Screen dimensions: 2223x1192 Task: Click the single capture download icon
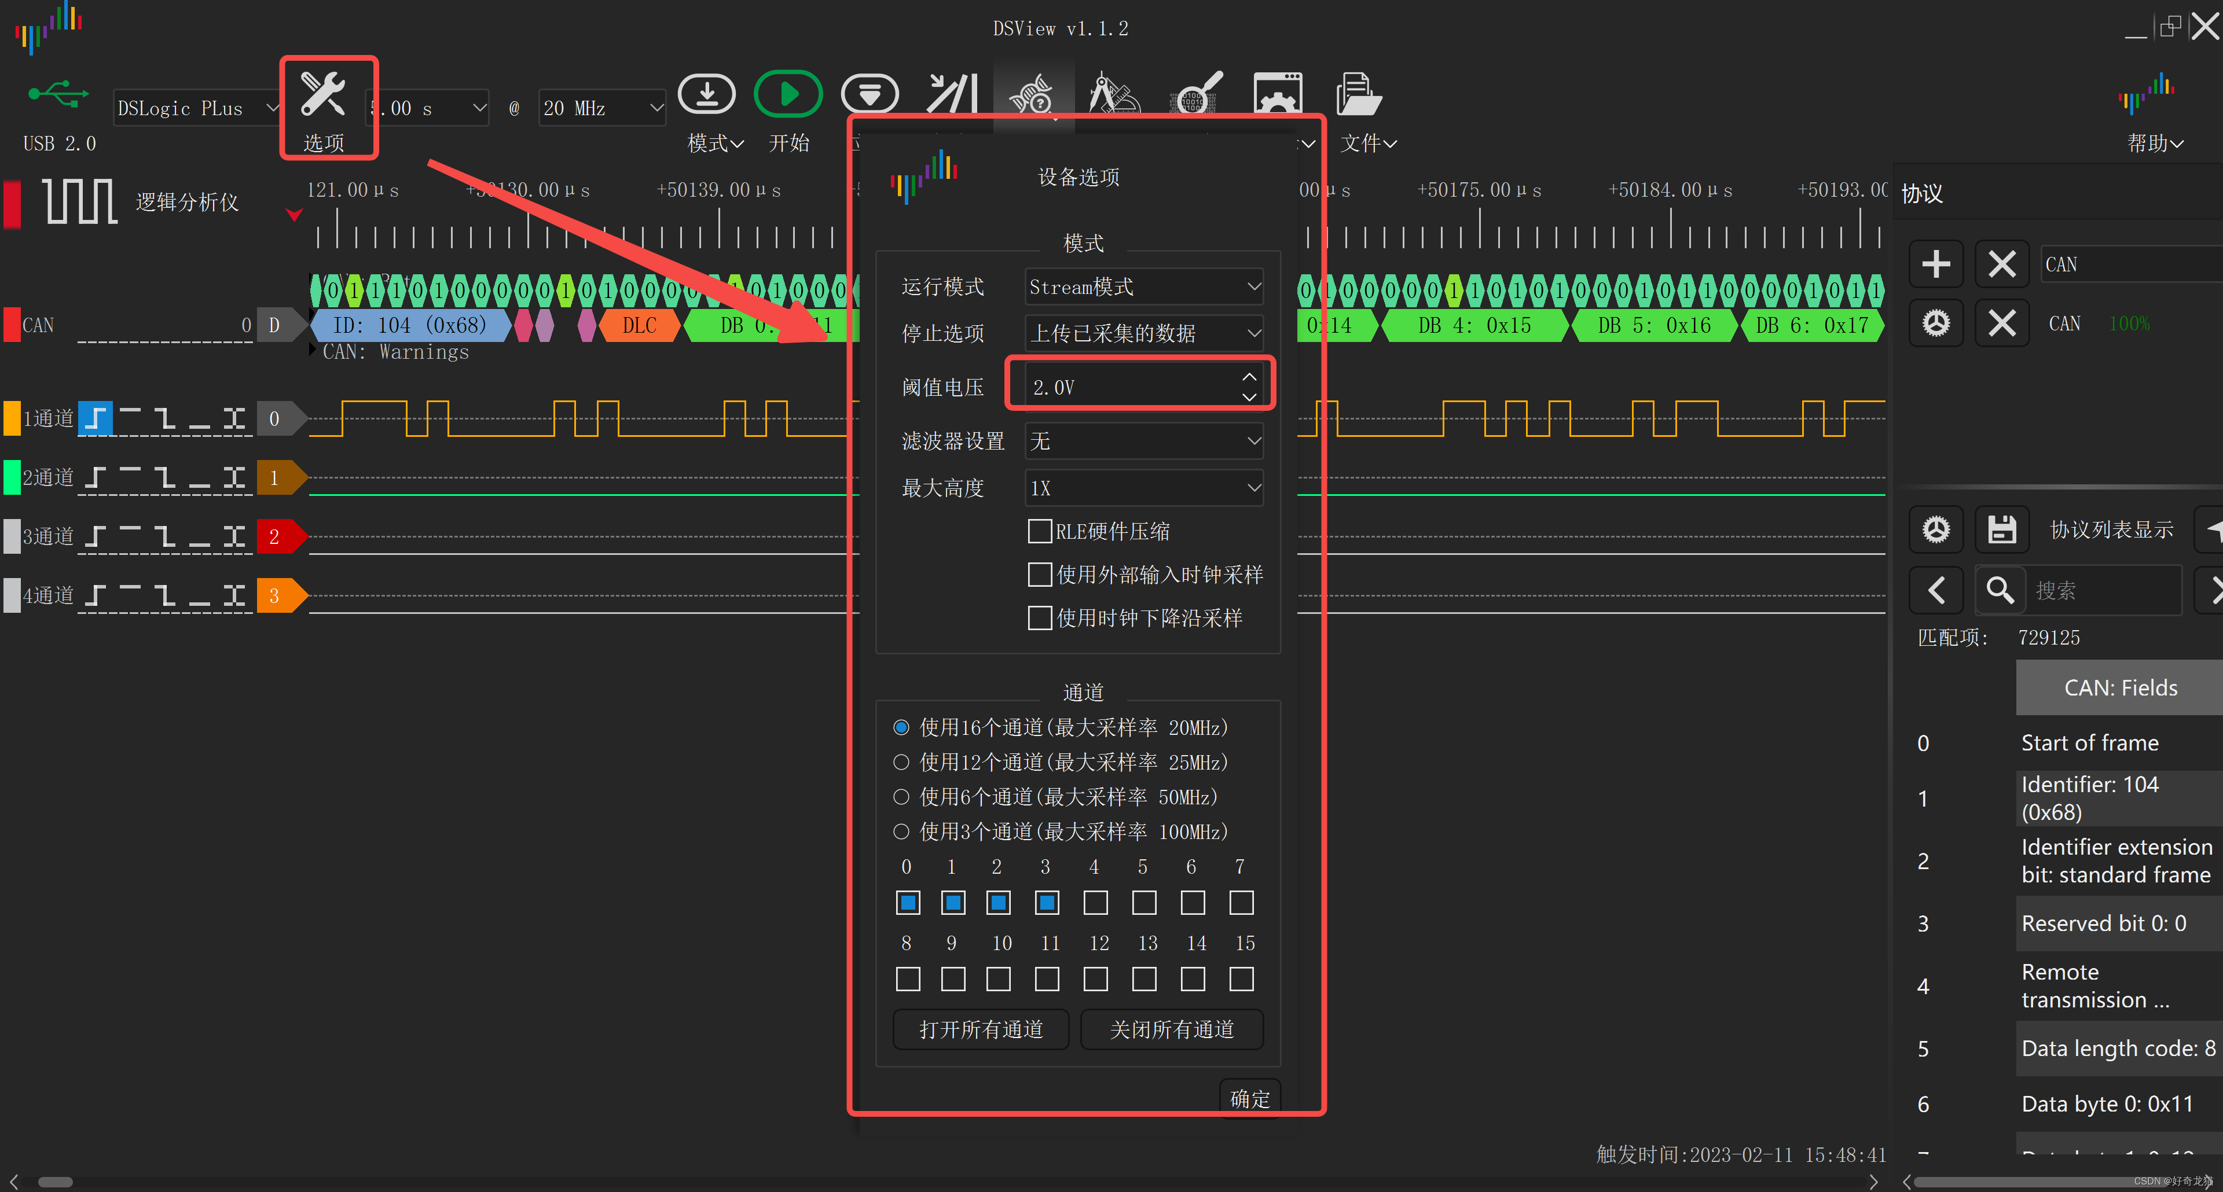706,93
